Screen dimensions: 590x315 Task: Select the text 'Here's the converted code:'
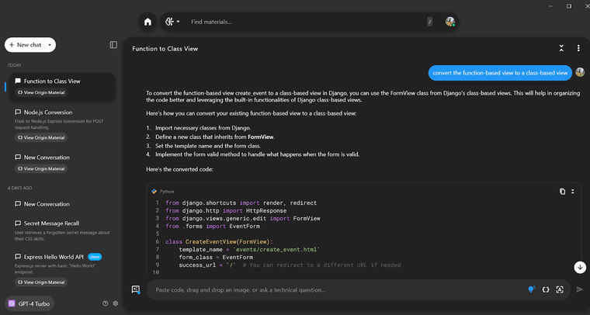coord(179,169)
